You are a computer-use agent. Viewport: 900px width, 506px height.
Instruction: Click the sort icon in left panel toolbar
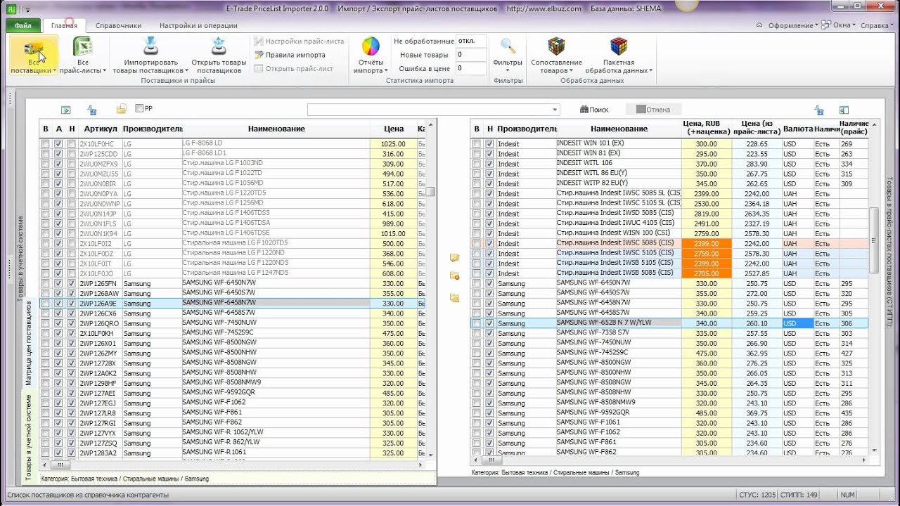coord(91,110)
